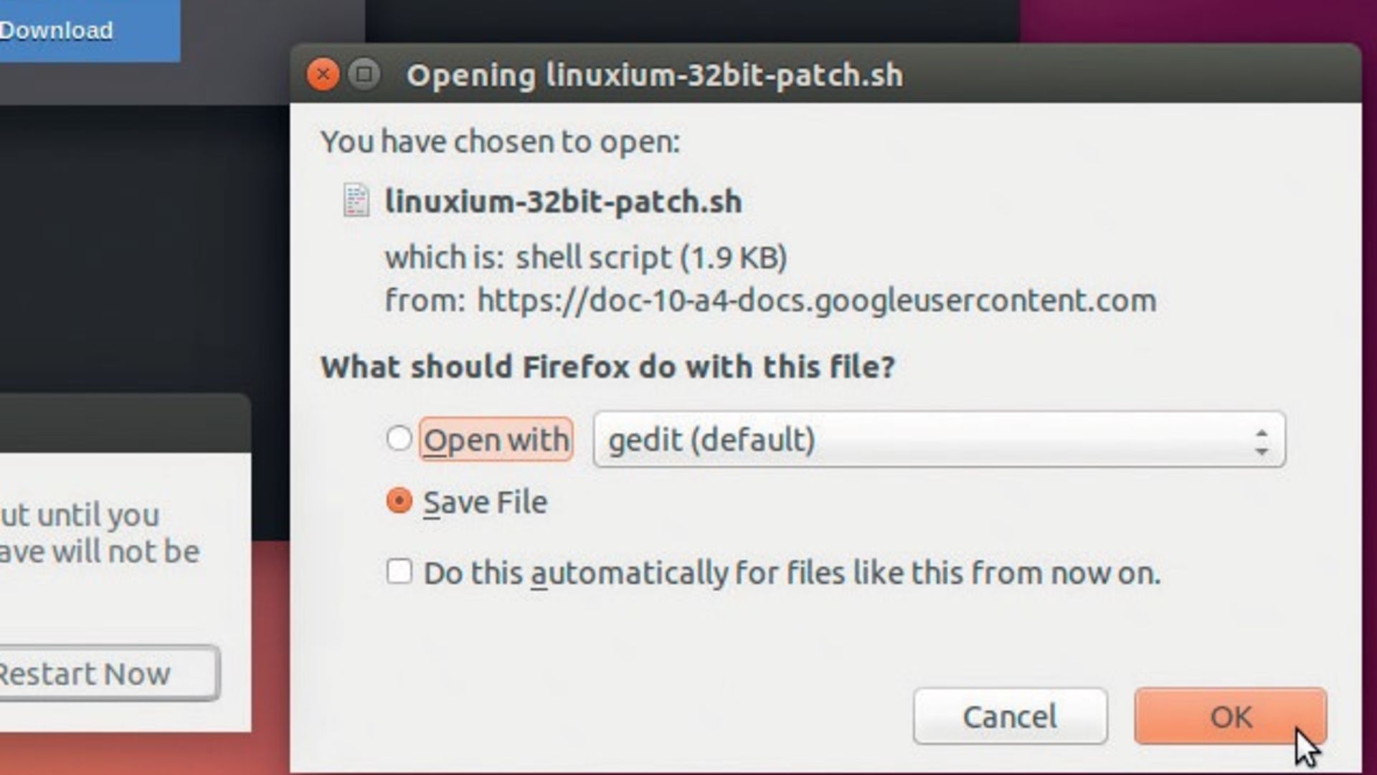1377x775 pixels.
Task: Click 'What should Firefox do' heading
Action: 608,367
